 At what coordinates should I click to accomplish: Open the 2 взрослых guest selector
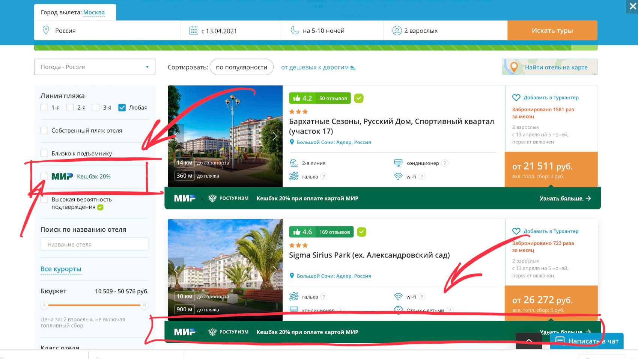[420, 31]
